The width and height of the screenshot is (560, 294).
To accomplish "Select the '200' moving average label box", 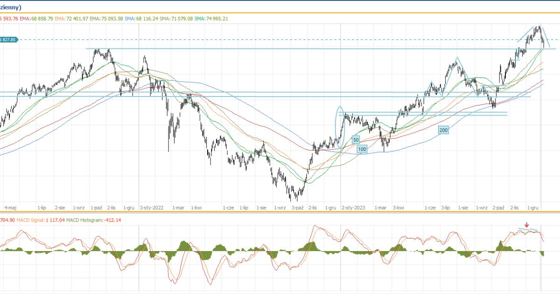I will 443,130.
